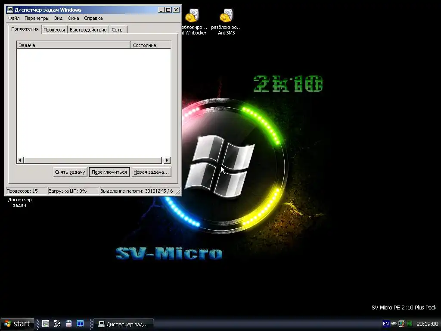Open the Справка menu
441x331 pixels.
(93, 18)
